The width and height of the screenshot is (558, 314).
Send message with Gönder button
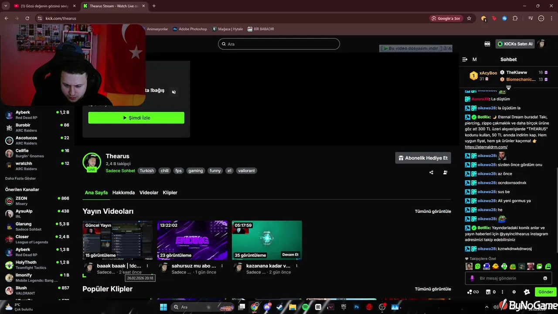click(545, 292)
